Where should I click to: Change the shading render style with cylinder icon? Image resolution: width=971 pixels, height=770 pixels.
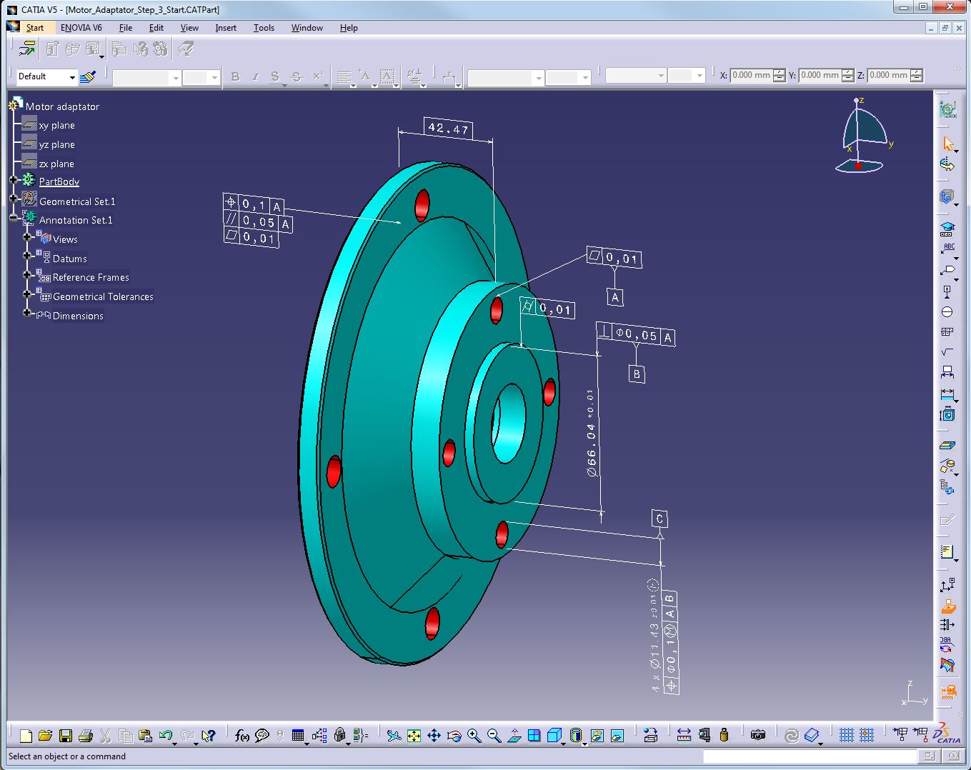pyautogui.click(x=577, y=736)
